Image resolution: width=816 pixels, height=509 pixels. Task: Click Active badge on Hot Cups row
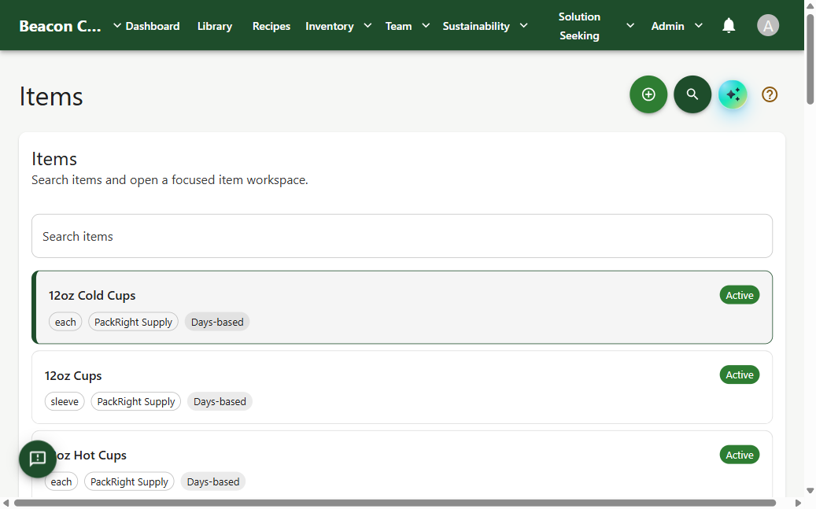point(740,455)
